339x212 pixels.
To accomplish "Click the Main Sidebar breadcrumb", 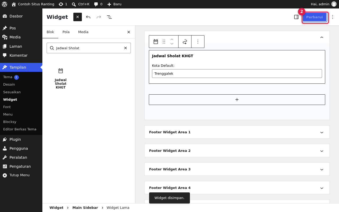I will [x=85, y=208].
